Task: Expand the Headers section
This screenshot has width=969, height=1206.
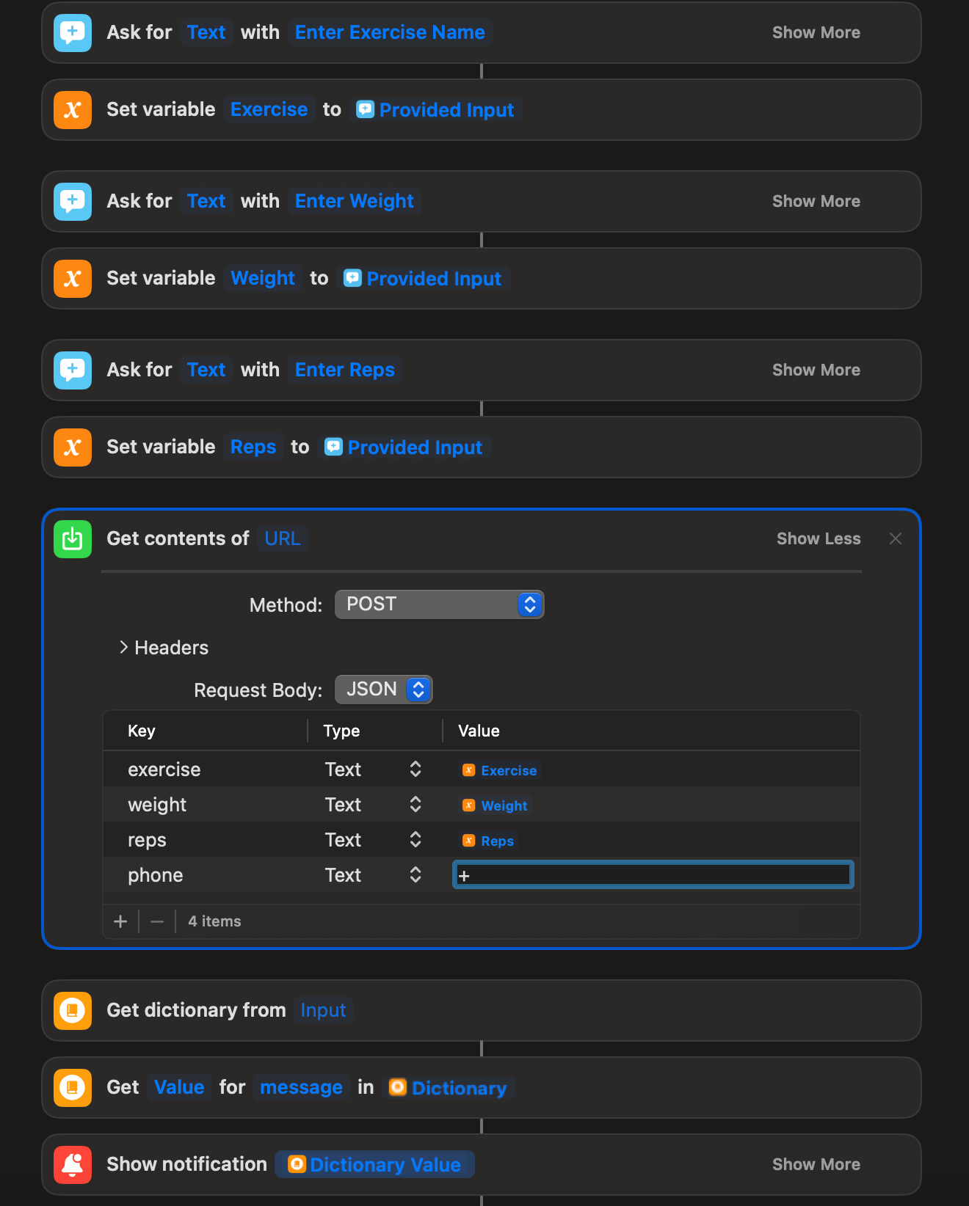Action: click(124, 648)
